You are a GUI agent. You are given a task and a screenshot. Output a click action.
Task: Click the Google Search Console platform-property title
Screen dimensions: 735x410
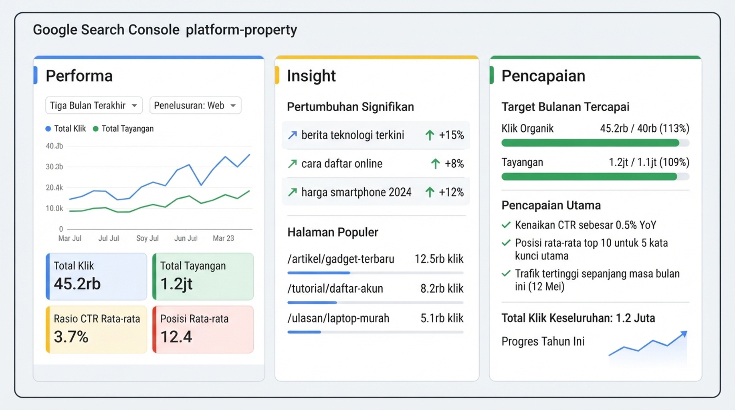point(165,30)
